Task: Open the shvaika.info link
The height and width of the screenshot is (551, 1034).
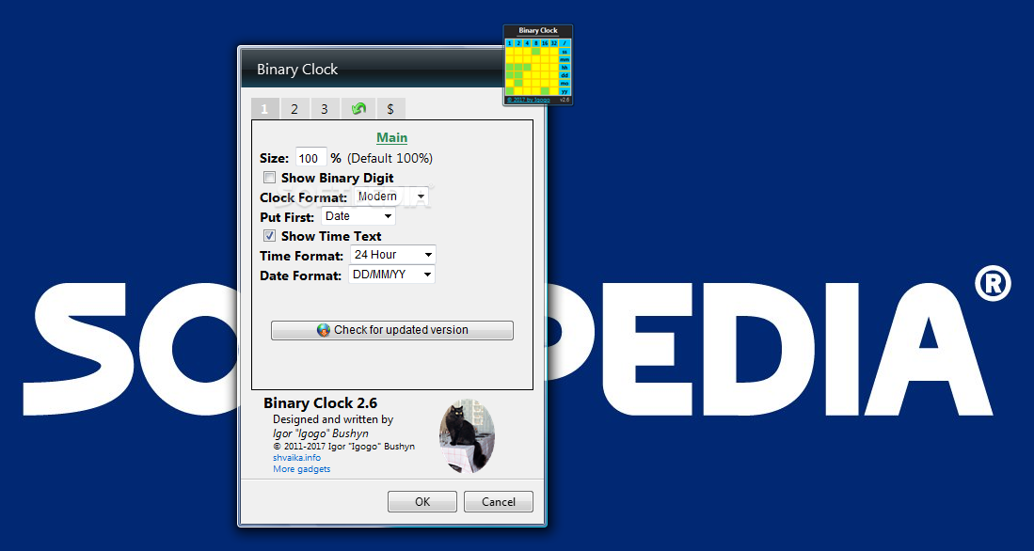Action: coord(296,457)
